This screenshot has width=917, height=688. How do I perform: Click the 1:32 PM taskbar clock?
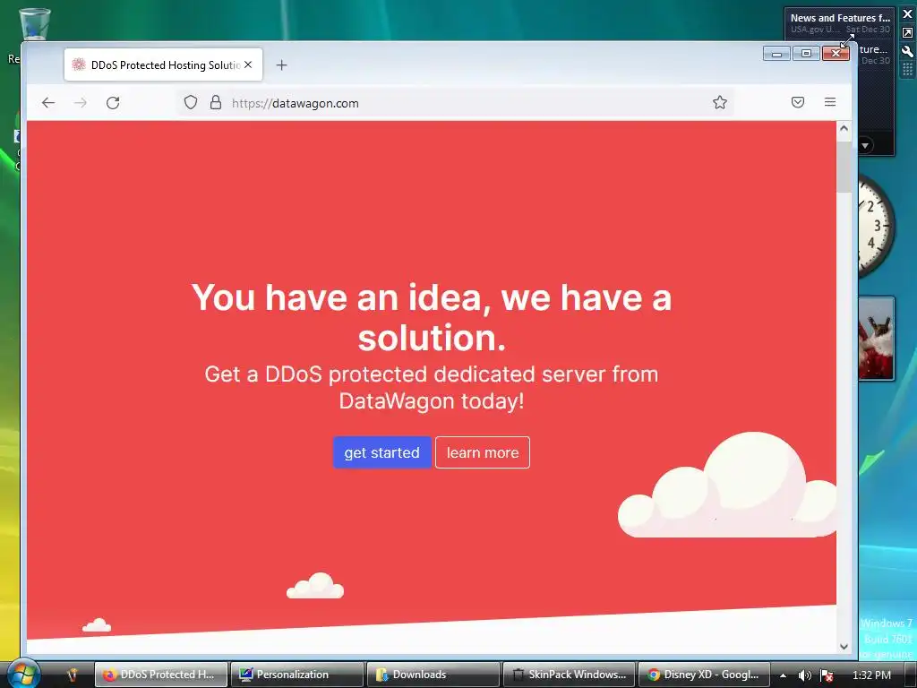click(871, 675)
